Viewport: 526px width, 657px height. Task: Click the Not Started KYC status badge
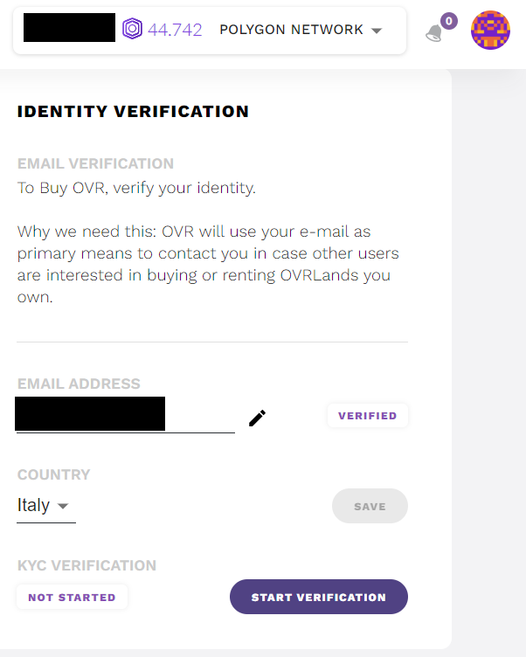(72, 598)
